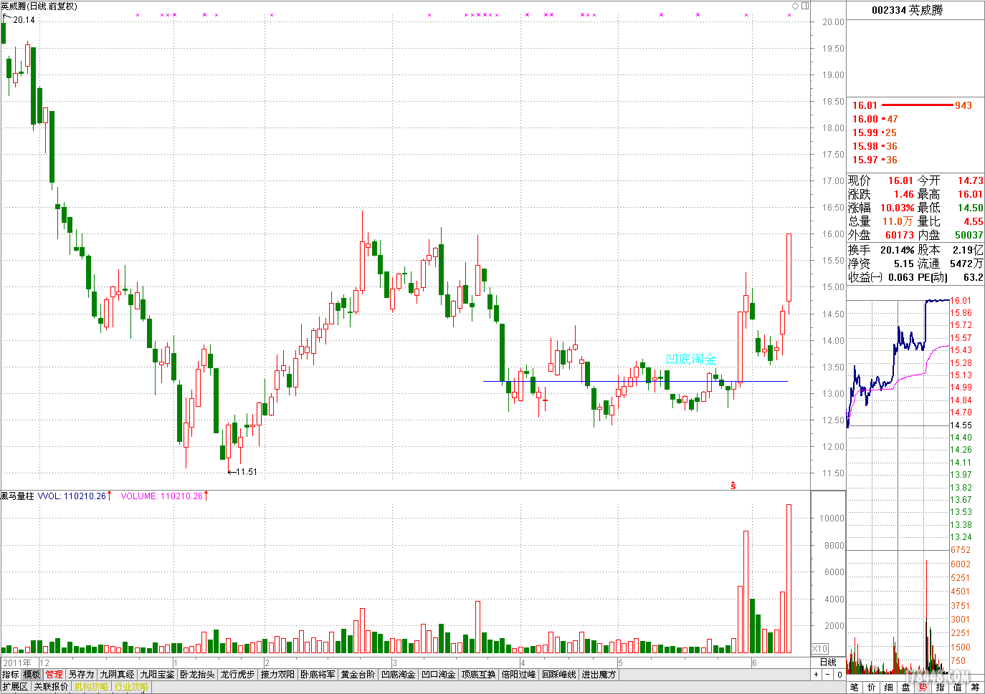Click the 现价 16.01 current price value
Viewport: 985px width, 694px height.
click(900, 181)
